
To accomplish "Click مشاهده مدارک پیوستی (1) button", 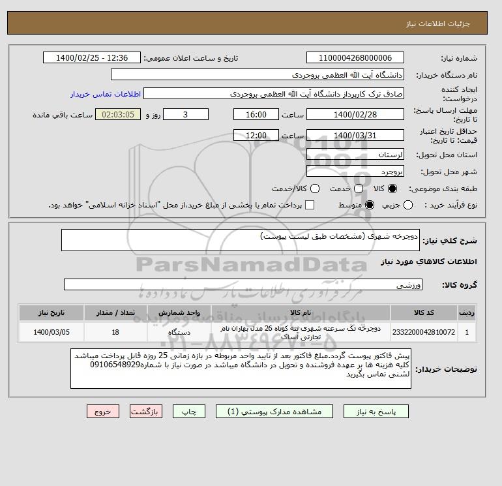I will [x=274, y=412].
